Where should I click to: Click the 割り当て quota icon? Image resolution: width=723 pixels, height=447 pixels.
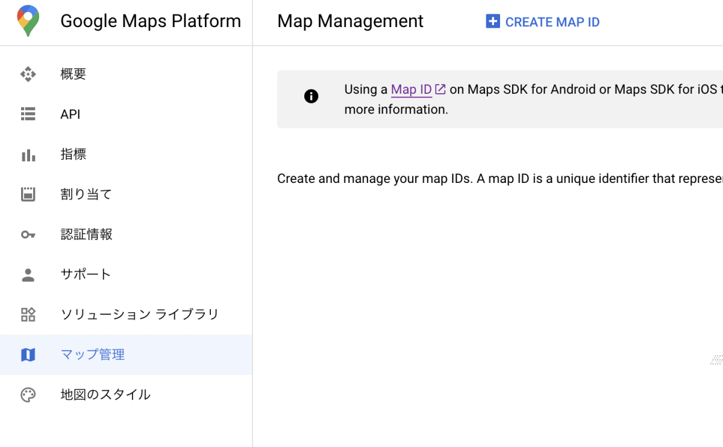click(28, 194)
